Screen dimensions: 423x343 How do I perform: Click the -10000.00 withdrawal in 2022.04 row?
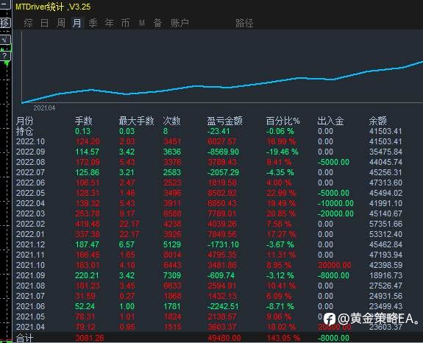[335, 203]
